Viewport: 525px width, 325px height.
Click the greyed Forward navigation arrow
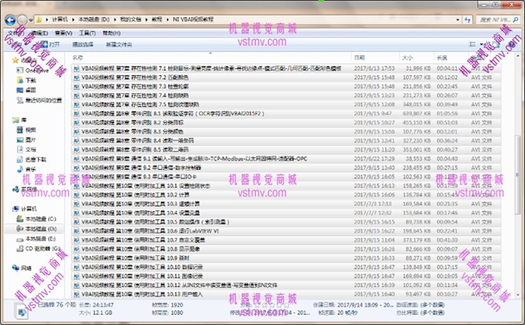pos(22,20)
